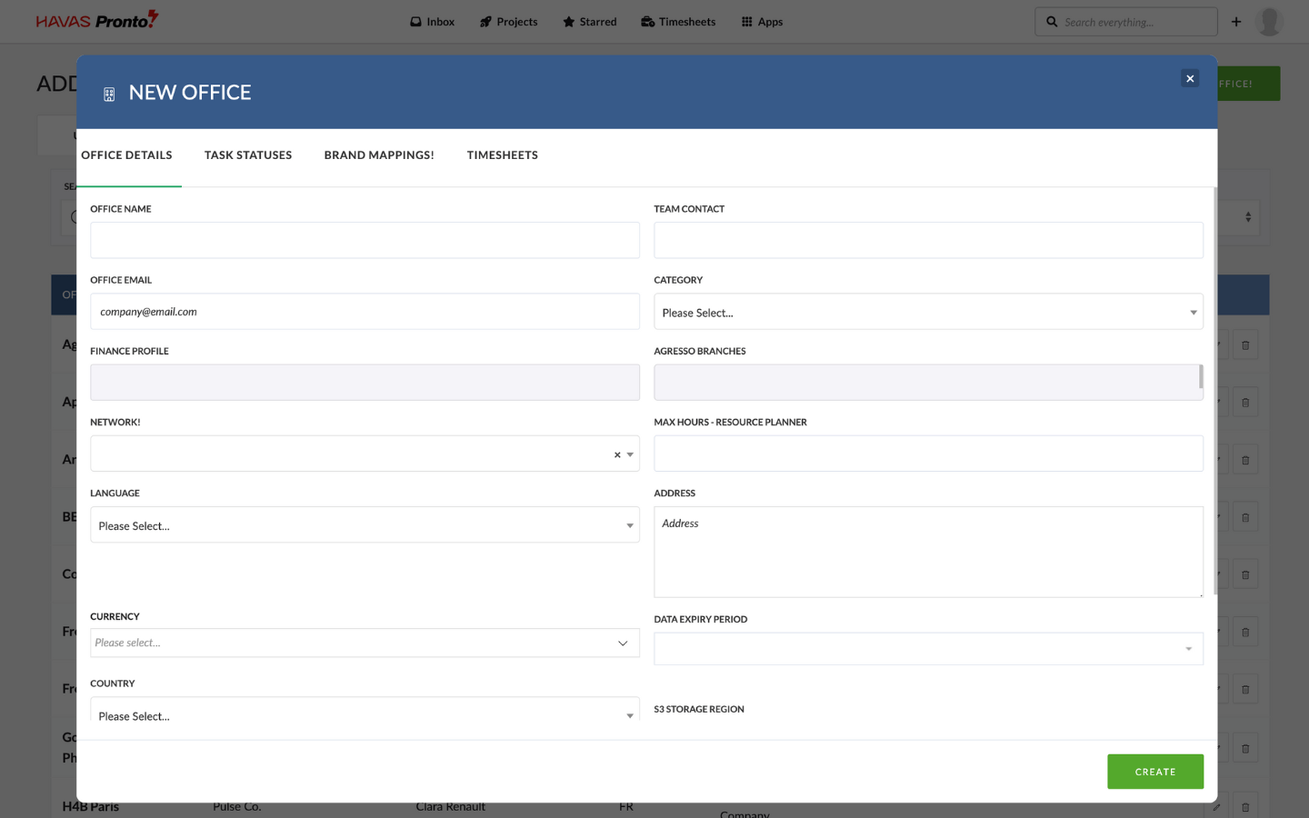Click the plus icon beside search
Viewport: 1309px width, 818px height.
1236,22
